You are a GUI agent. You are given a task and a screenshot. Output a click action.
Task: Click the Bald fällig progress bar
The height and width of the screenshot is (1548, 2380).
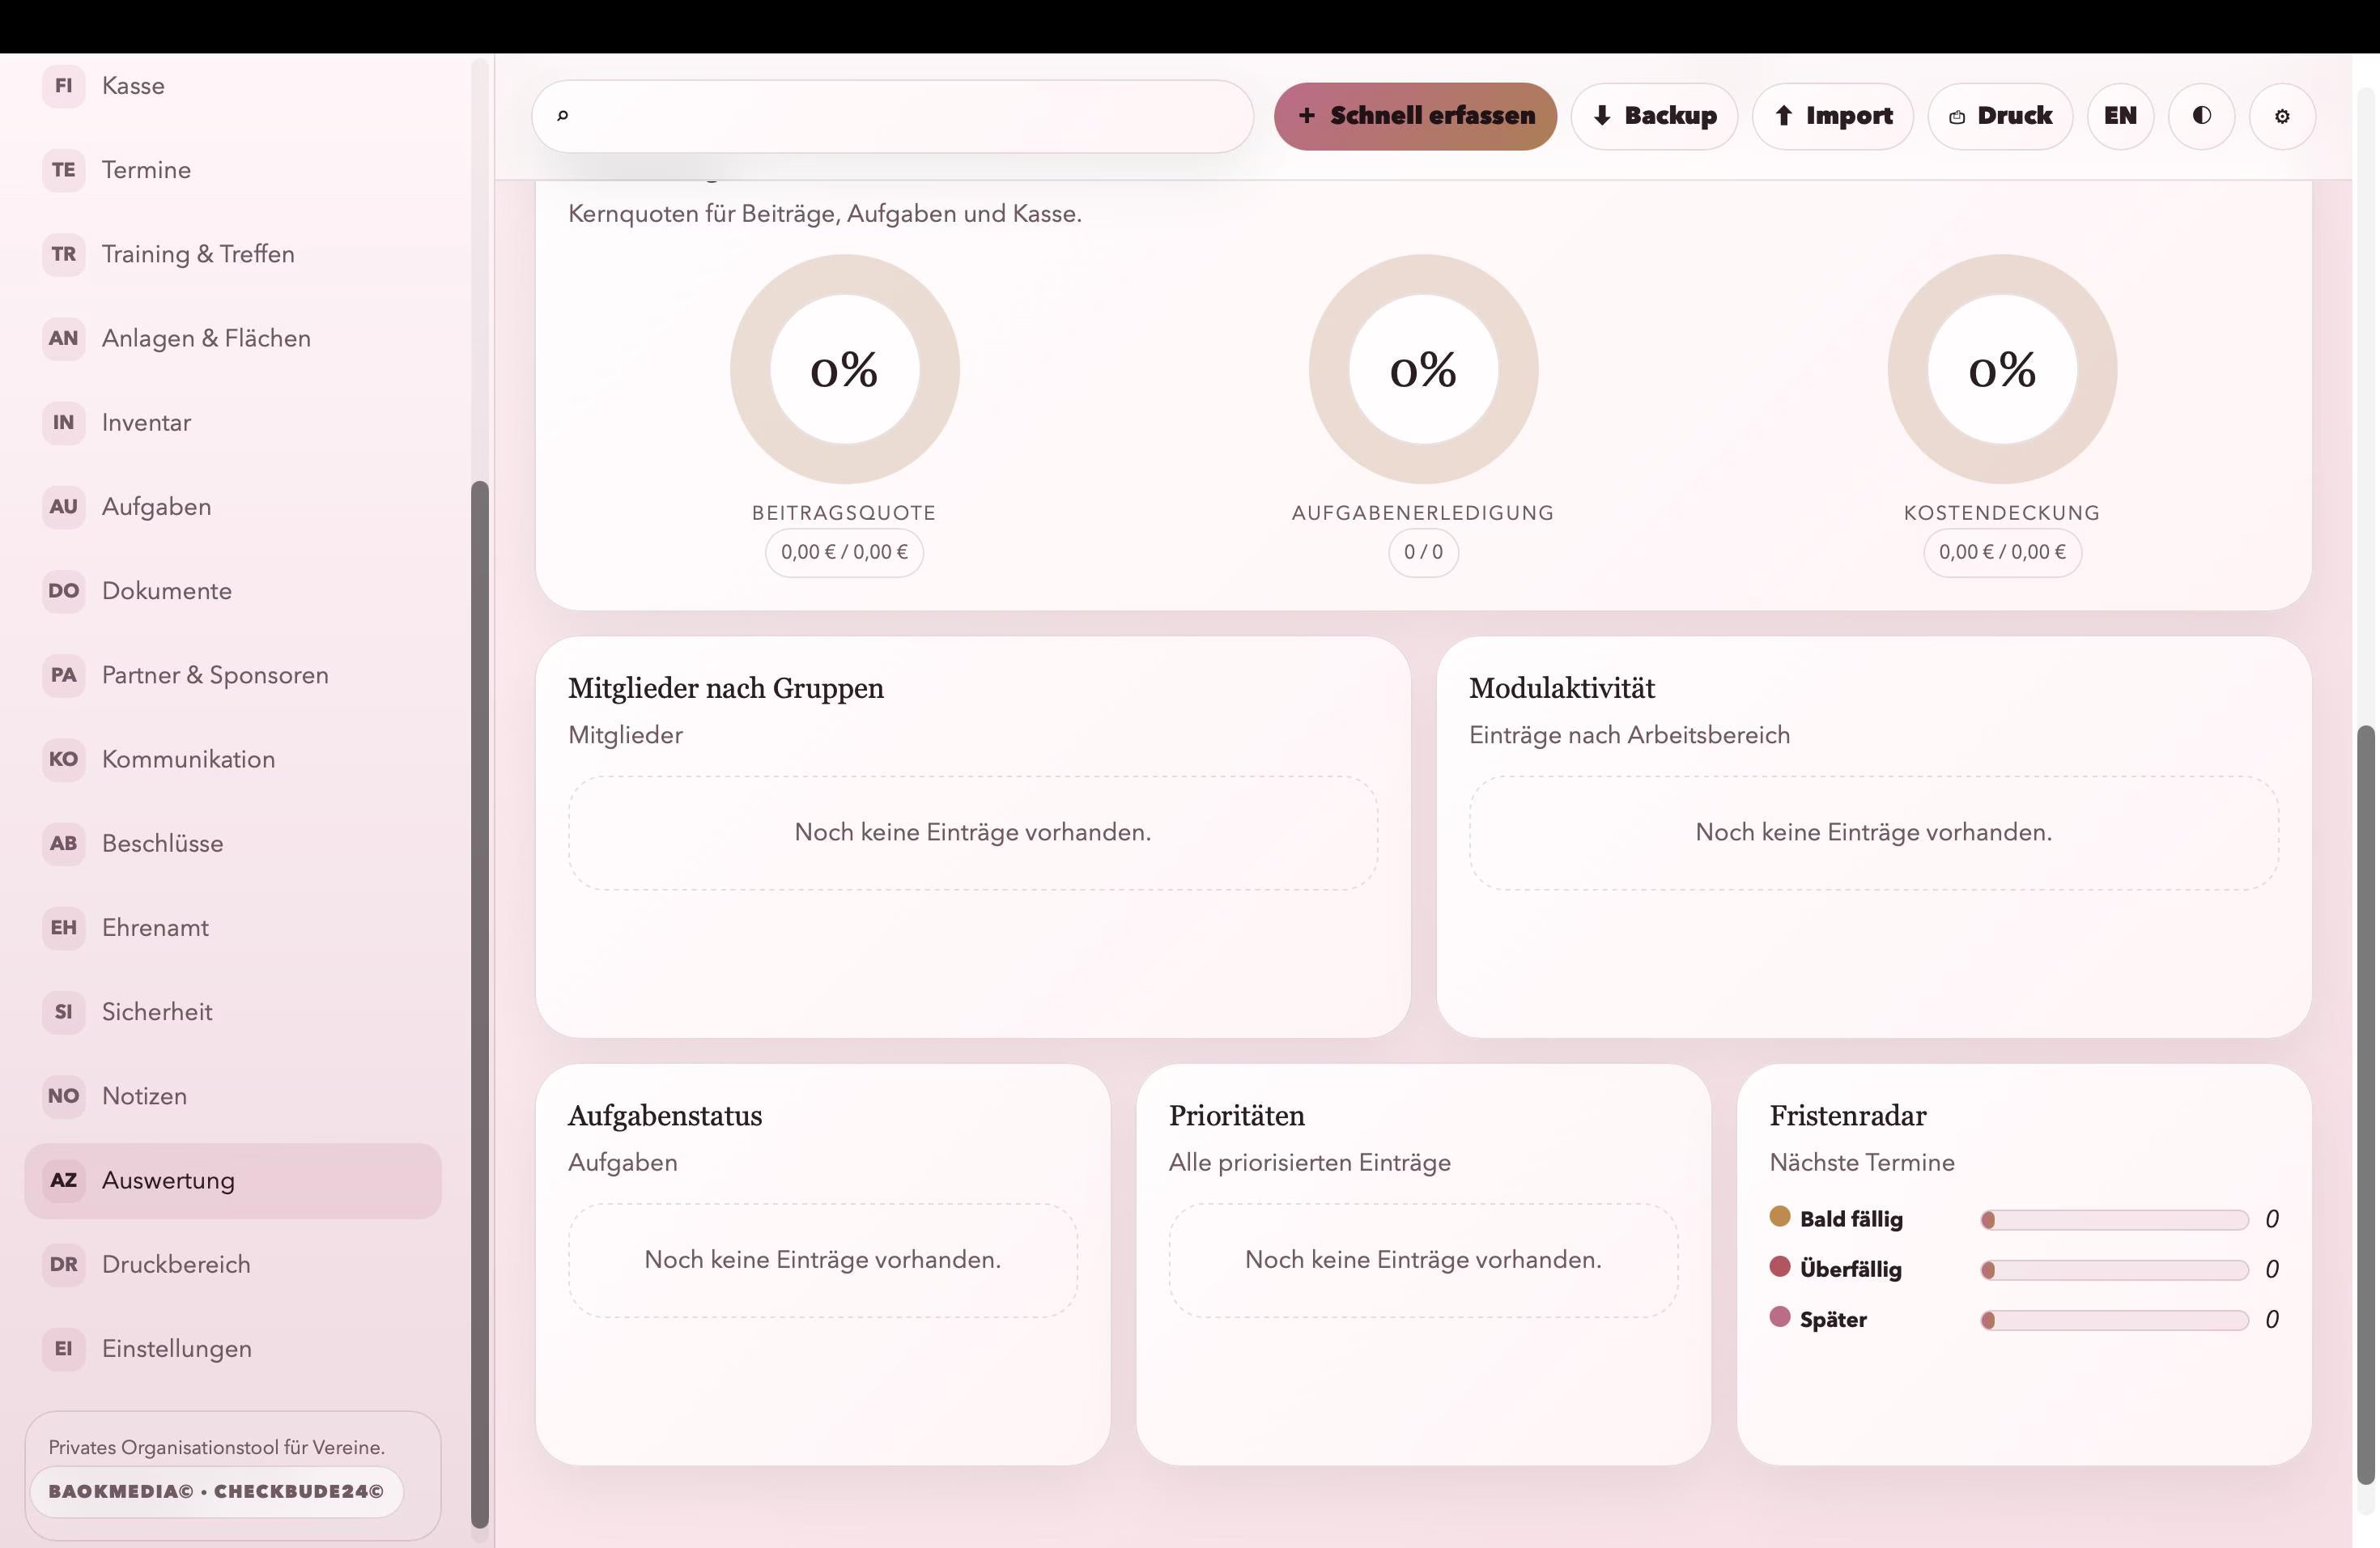coord(2114,1220)
